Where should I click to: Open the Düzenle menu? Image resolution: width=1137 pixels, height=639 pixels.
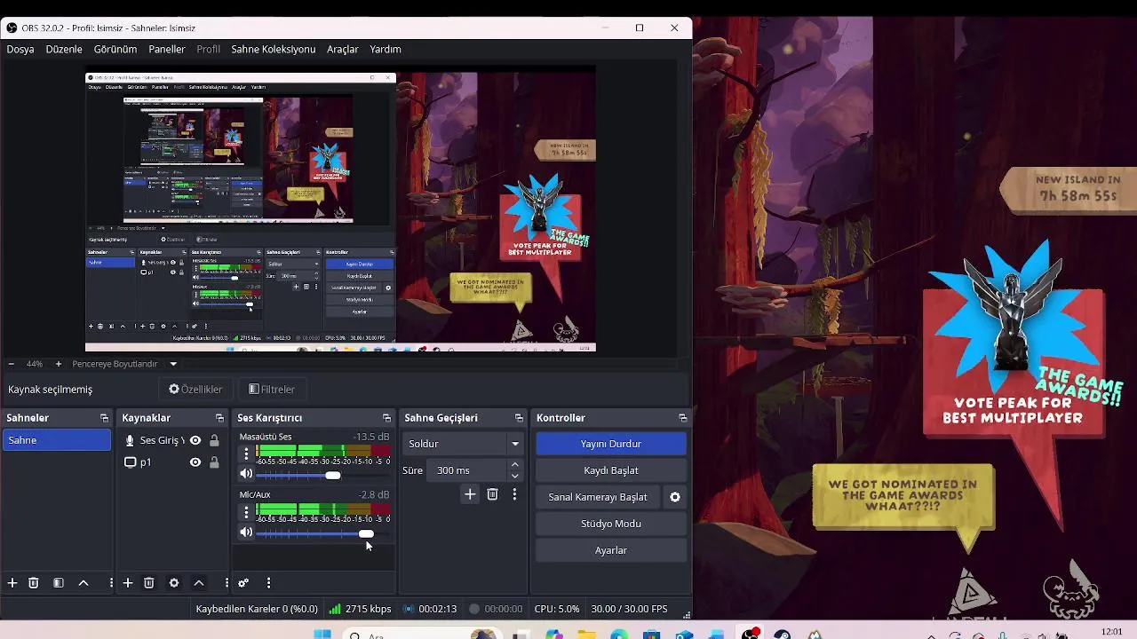coord(64,49)
